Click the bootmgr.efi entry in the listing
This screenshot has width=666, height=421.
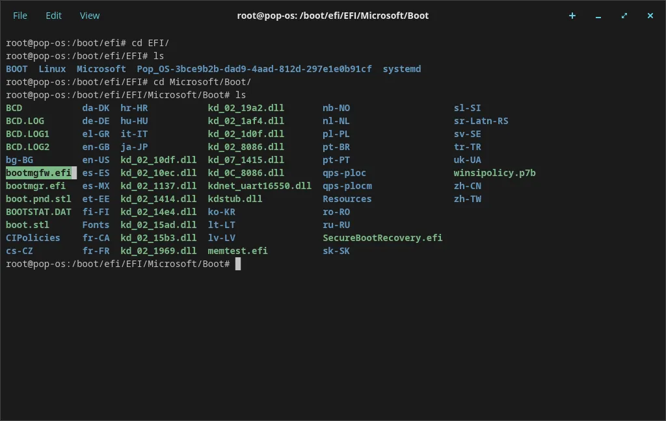click(x=36, y=186)
